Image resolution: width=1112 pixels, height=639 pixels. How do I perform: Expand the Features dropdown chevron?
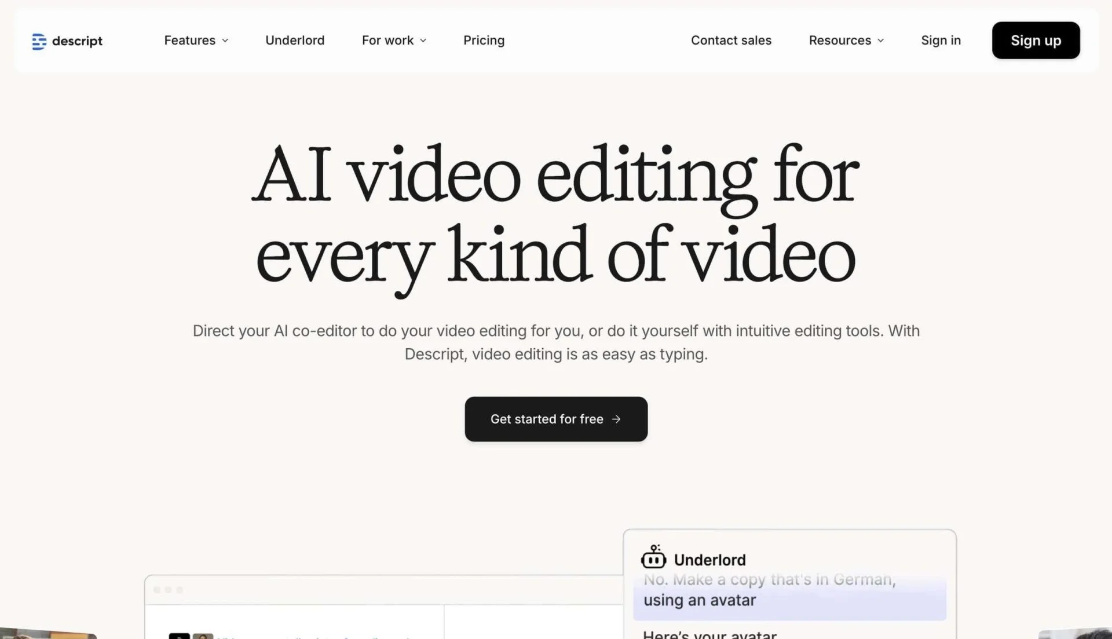coord(225,41)
